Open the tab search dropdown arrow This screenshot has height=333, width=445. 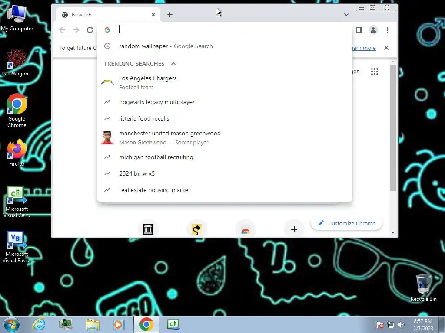click(x=346, y=15)
